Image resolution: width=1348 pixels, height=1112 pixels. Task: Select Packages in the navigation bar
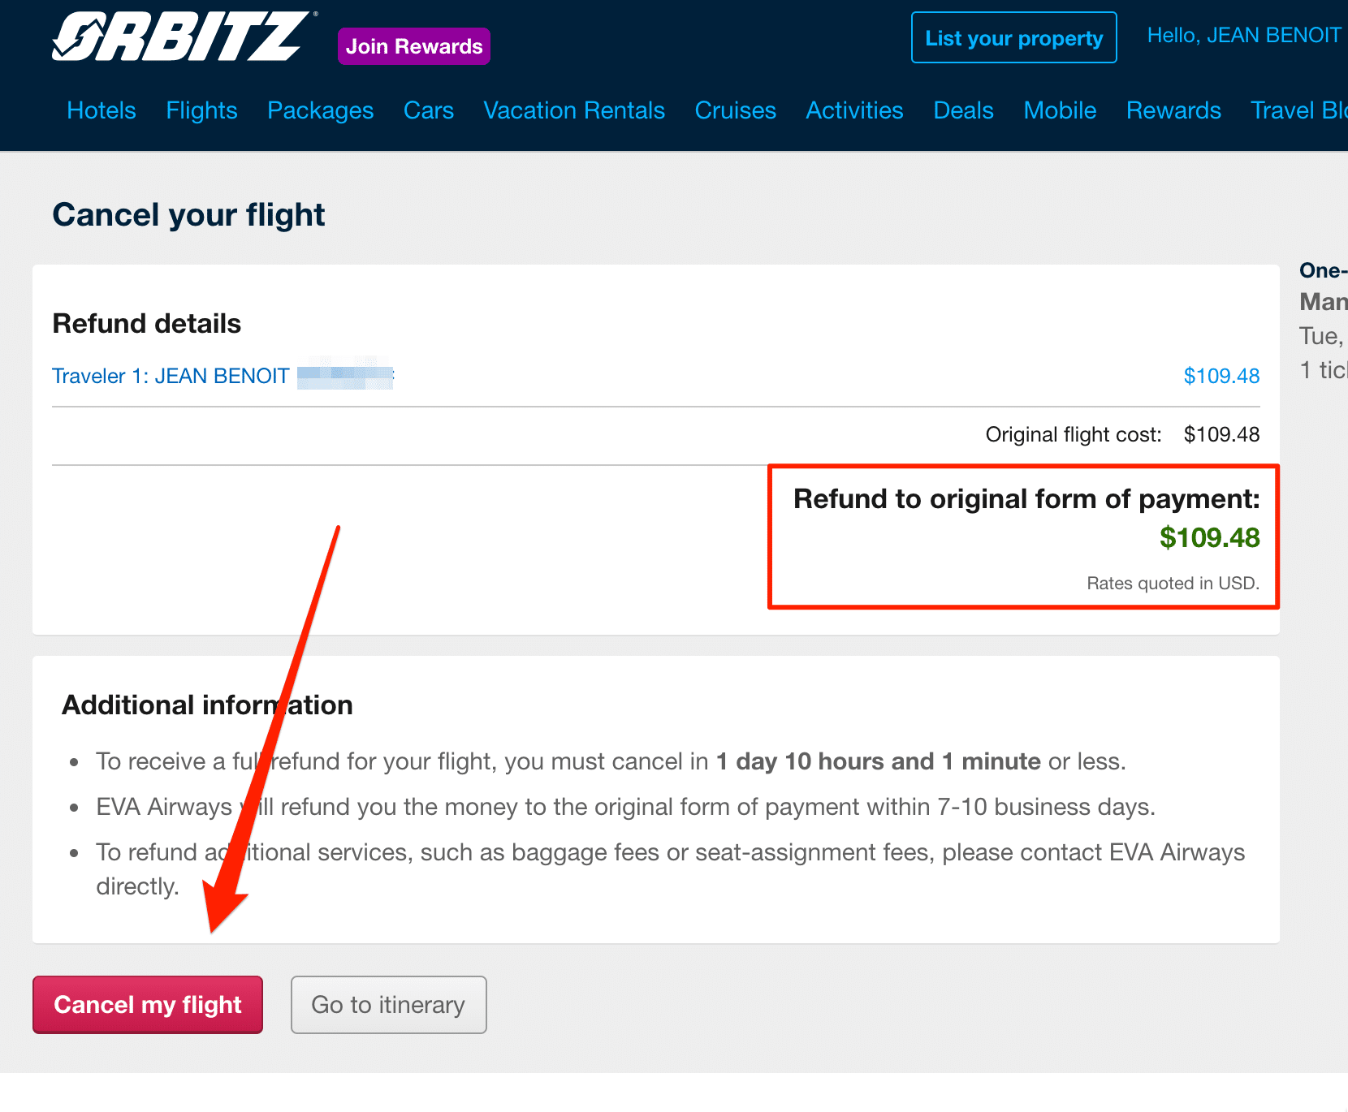(321, 110)
